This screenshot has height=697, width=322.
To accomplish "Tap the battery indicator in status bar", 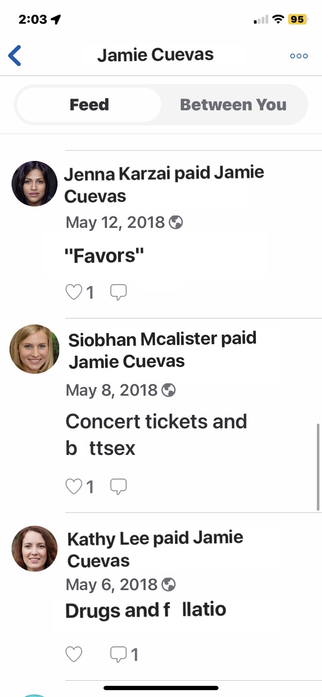I will click(298, 19).
